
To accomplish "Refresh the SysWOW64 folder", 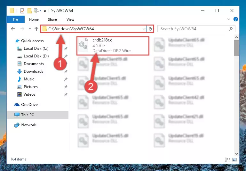I will pyautogui.click(x=150, y=29).
